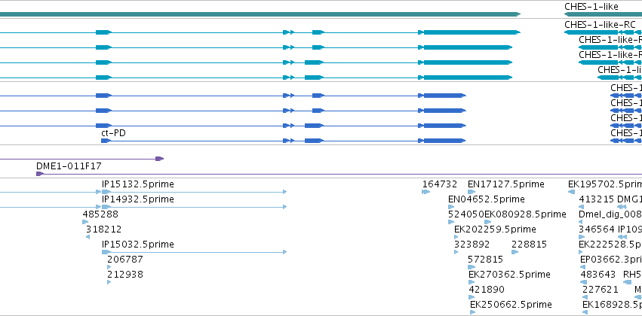Select feature label 227621
The width and height of the screenshot is (642, 316).
pyautogui.click(x=601, y=289)
